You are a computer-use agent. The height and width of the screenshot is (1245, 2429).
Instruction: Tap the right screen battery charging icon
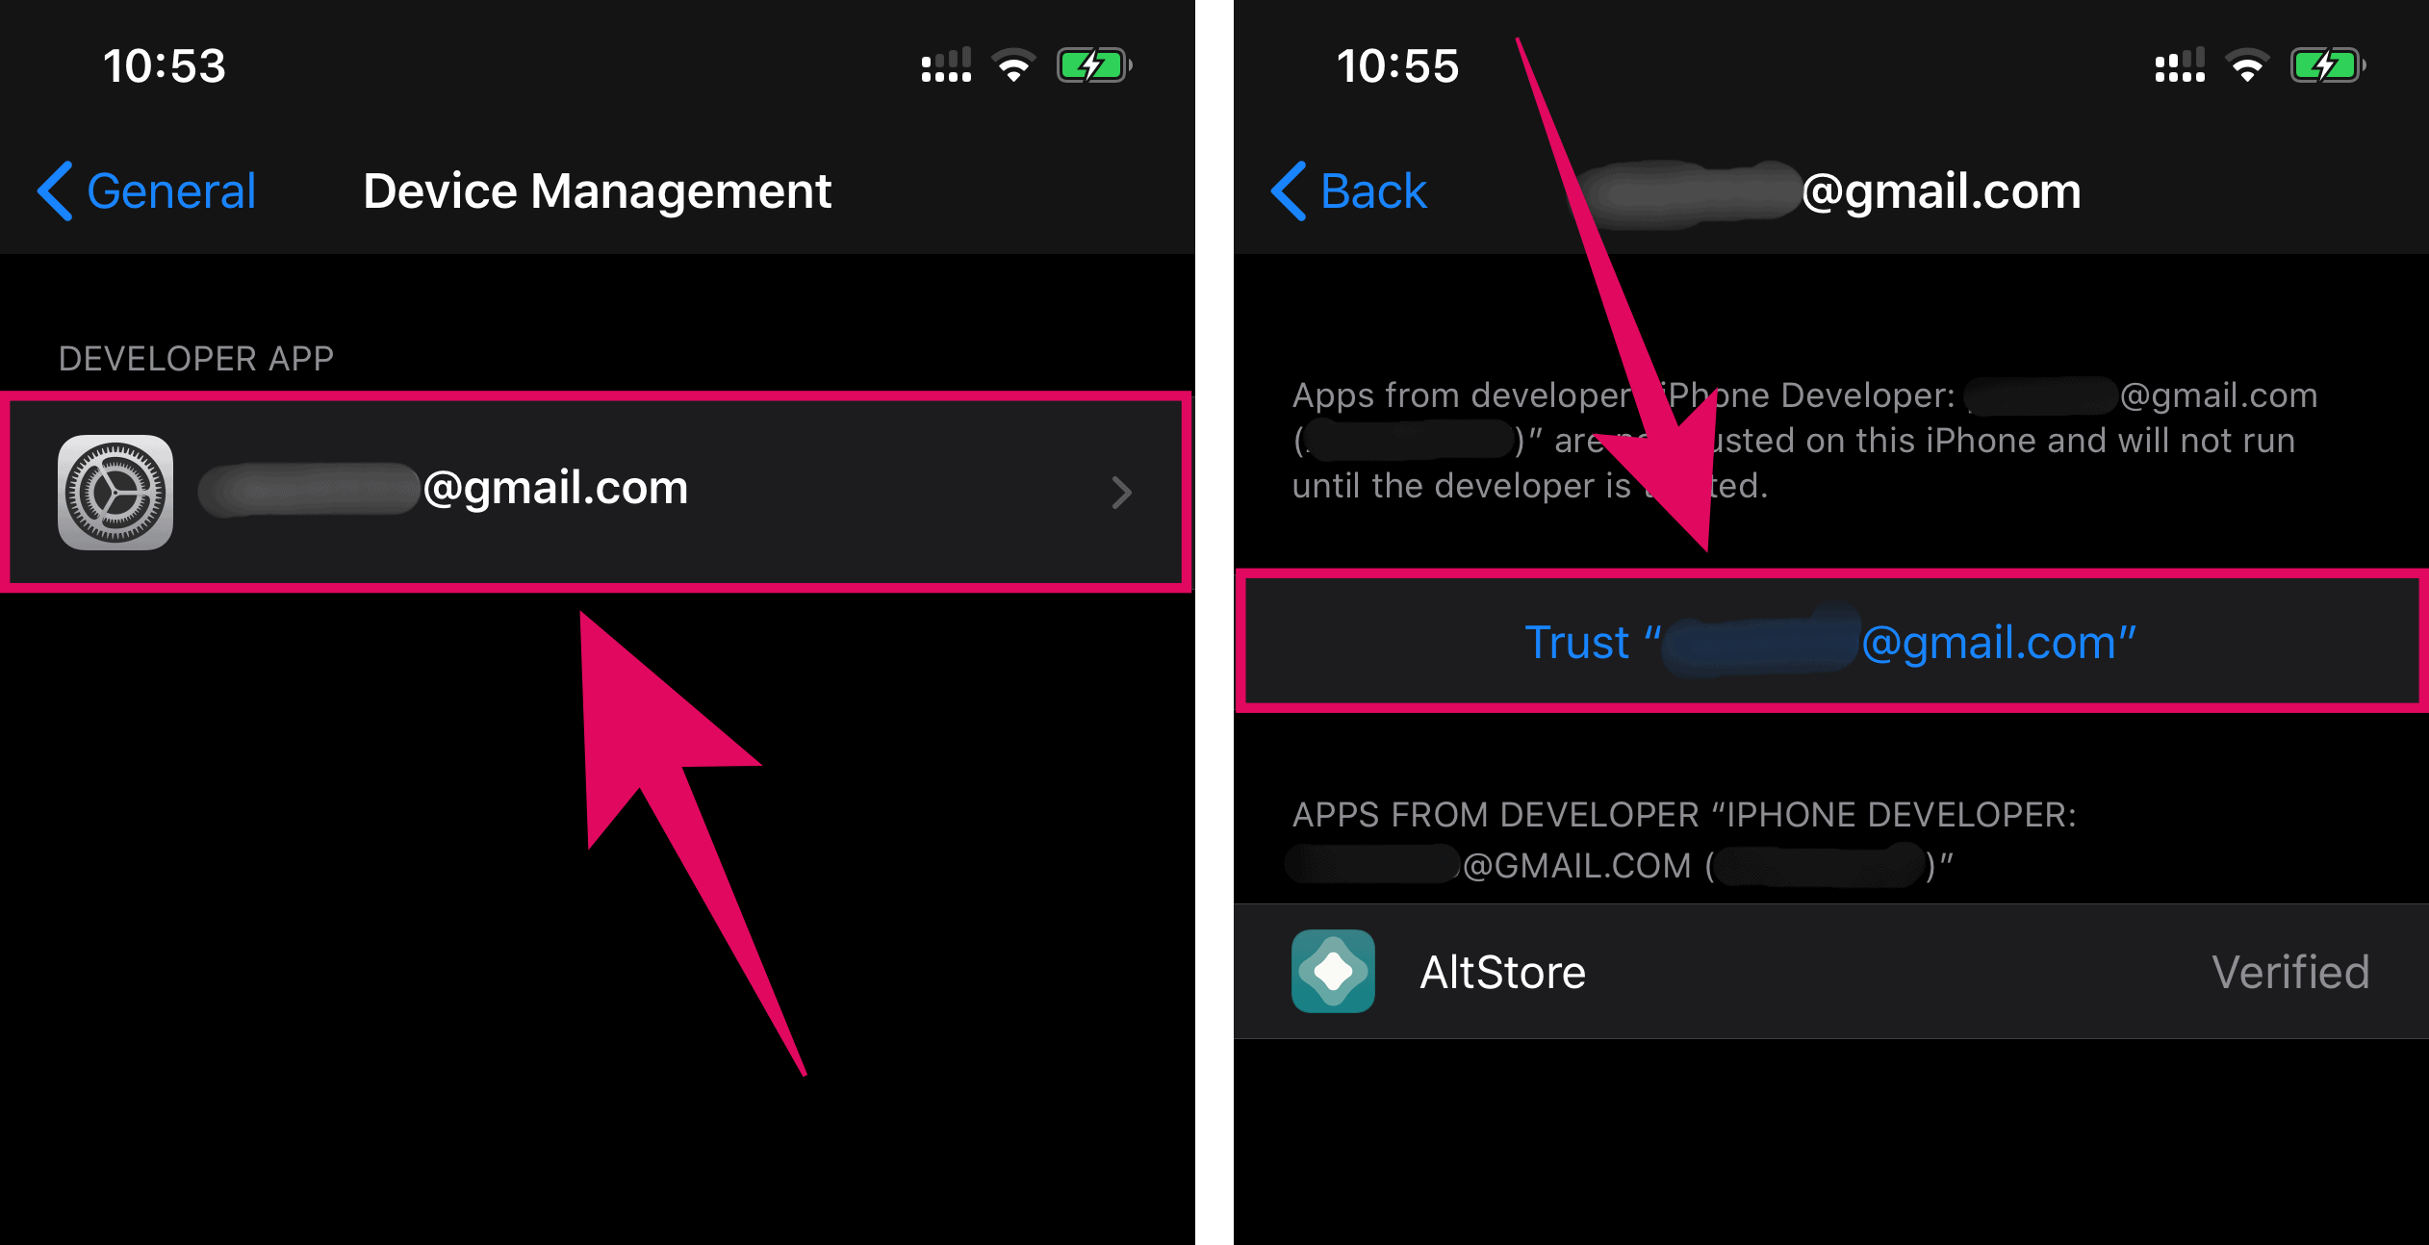tap(2328, 65)
